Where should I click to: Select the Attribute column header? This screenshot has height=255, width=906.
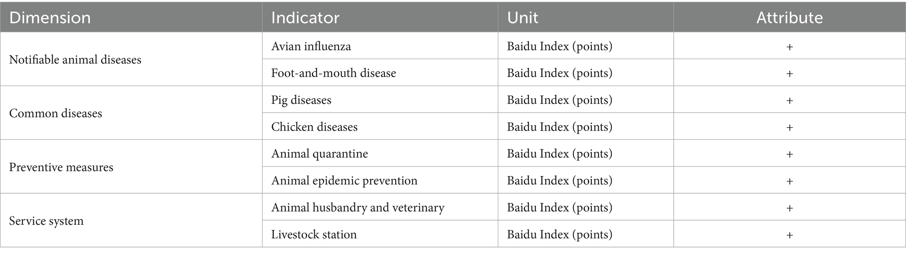pos(789,18)
